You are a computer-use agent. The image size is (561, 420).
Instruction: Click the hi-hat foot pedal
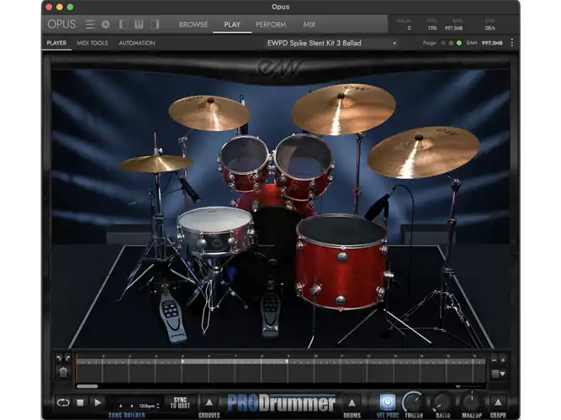172,318
